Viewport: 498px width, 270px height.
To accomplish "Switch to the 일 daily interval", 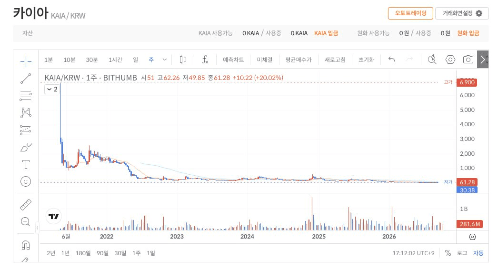I will [x=136, y=60].
